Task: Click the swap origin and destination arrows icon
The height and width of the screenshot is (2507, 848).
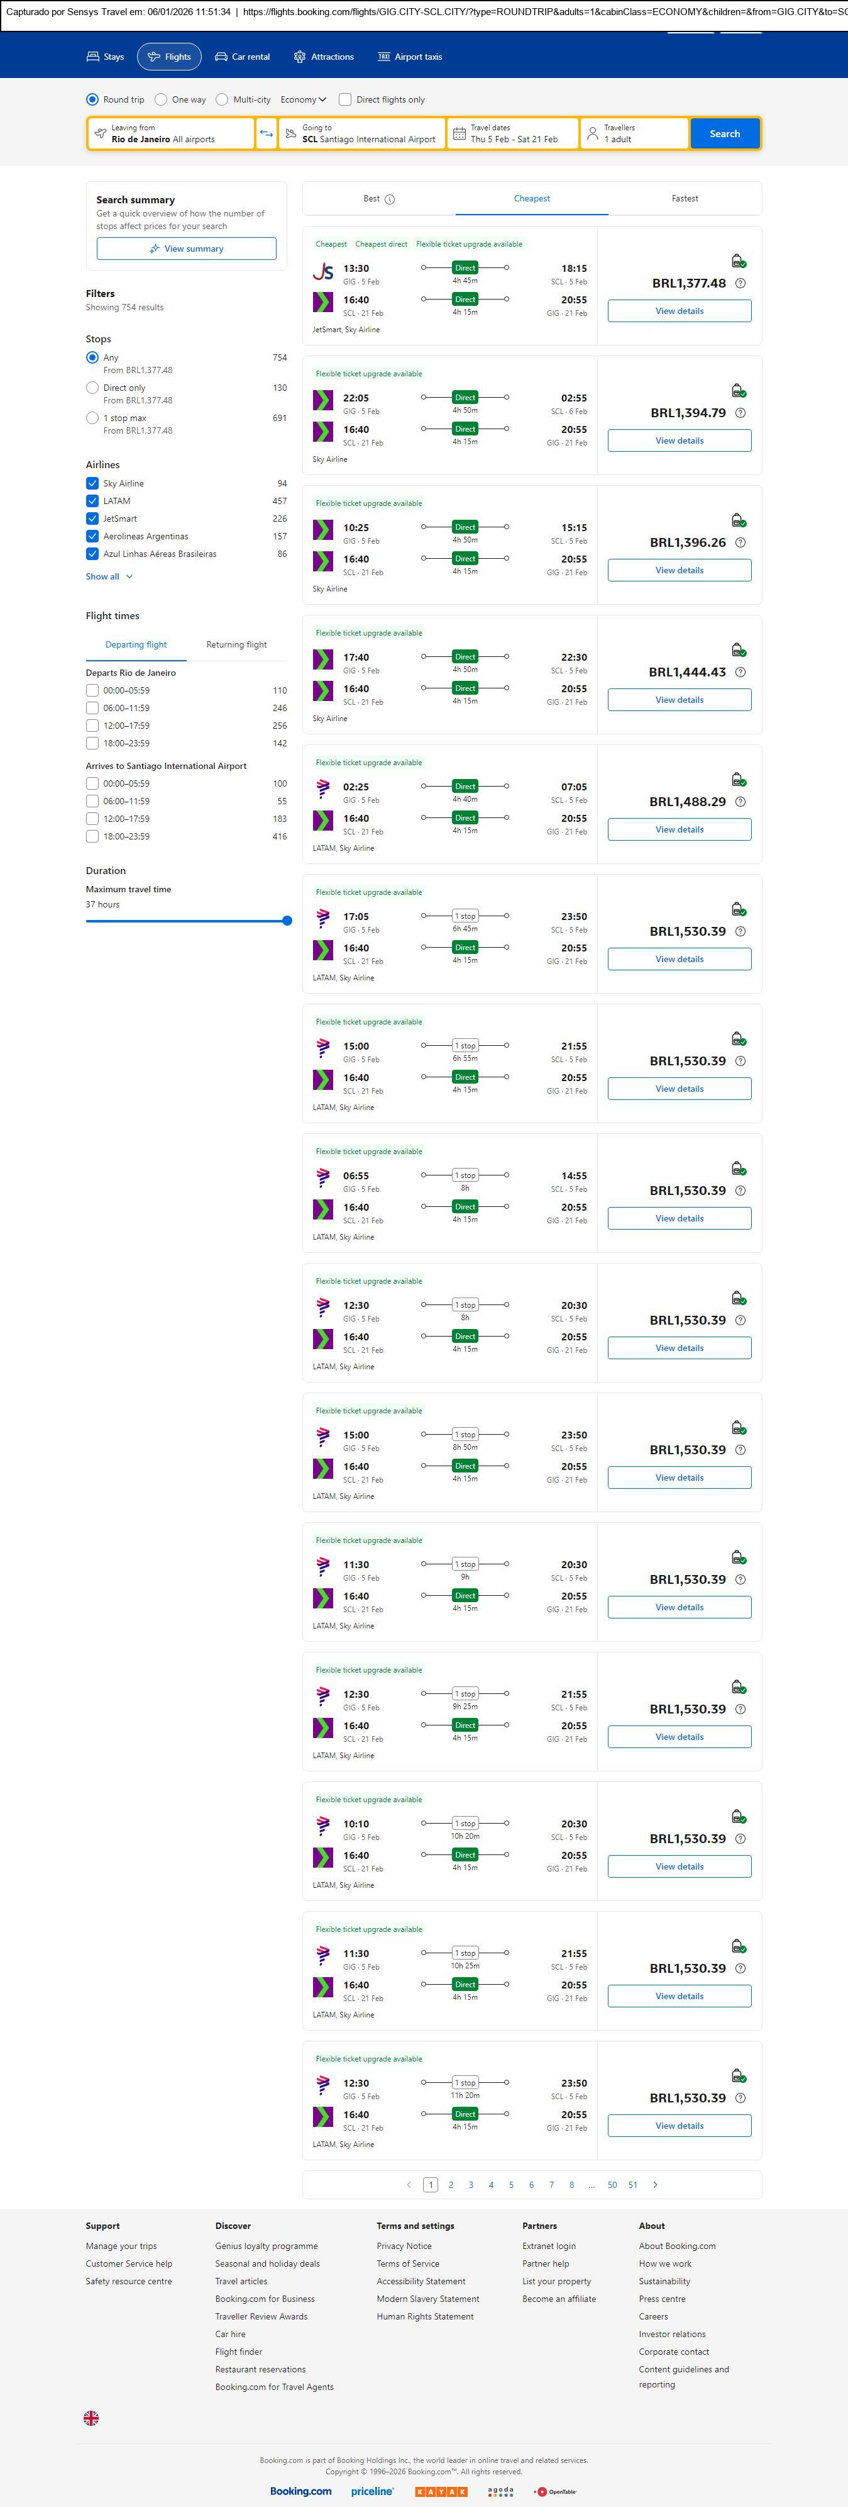Action: [265, 133]
